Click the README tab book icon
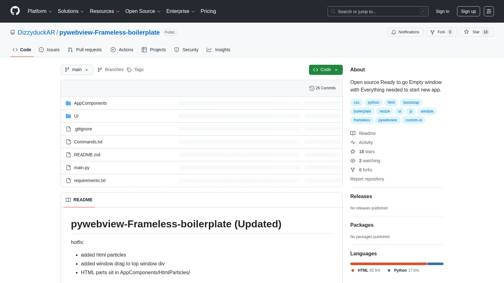 tap(68, 200)
